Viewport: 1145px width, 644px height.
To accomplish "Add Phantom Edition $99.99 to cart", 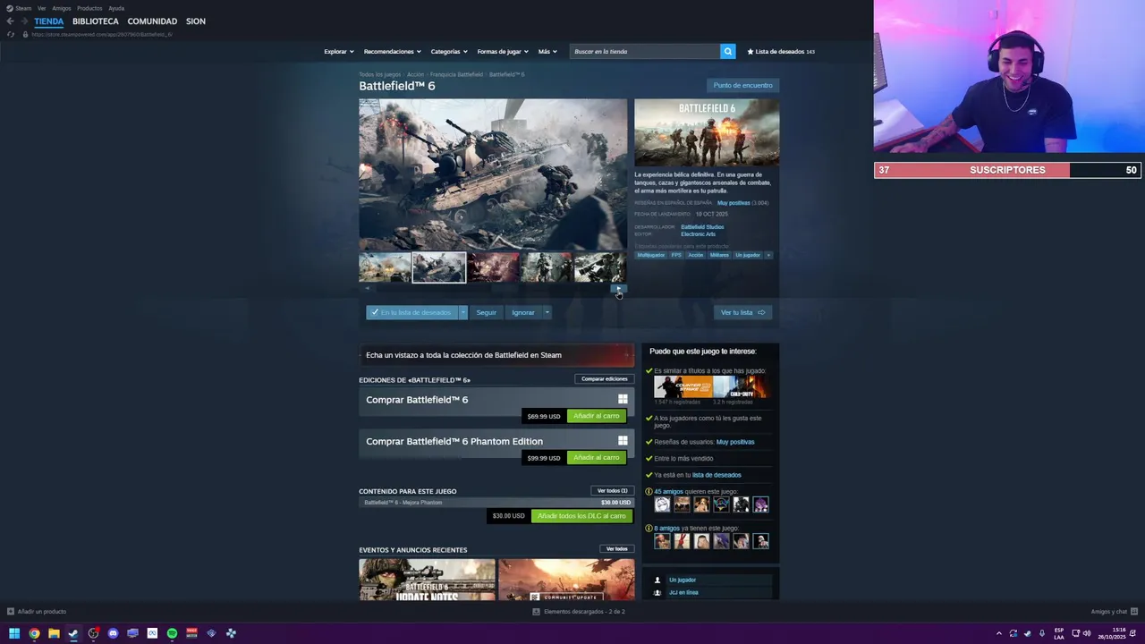I will [x=596, y=458].
